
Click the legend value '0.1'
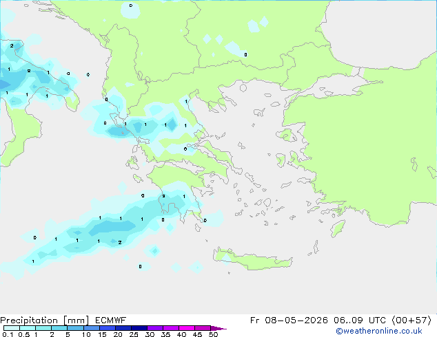[x=8, y=334]
